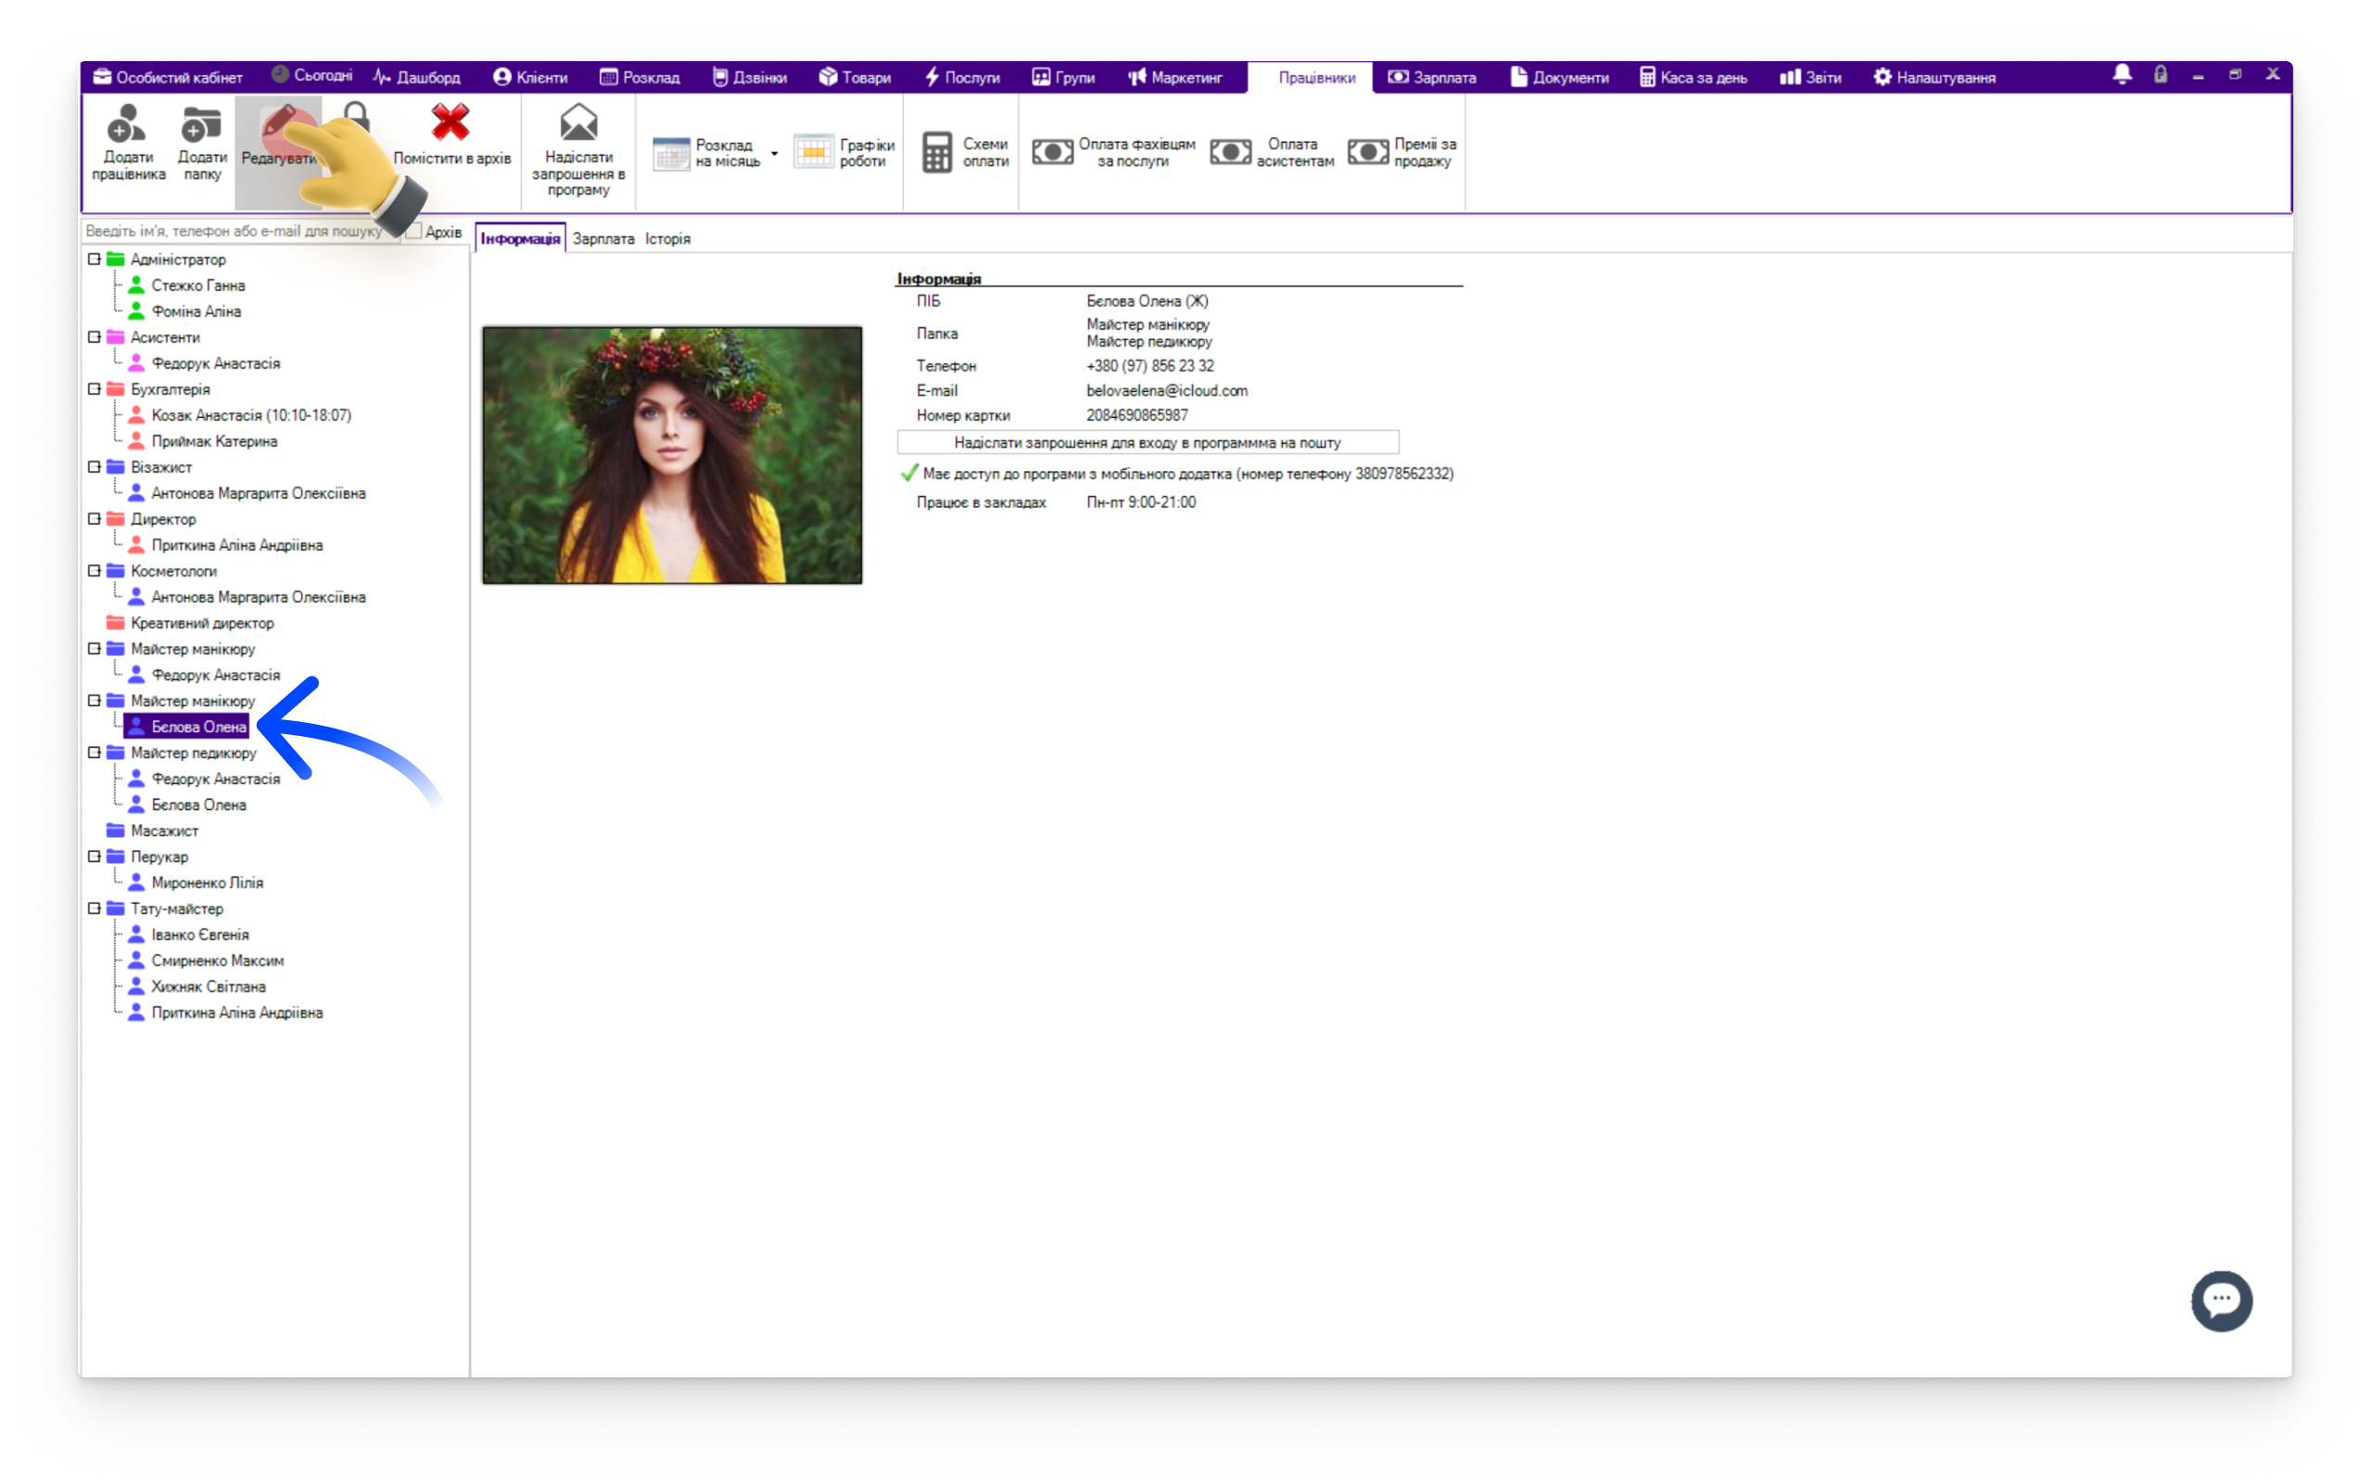This screenshot has width=2373, height=1483.
Task: Open Payment to specialists for services
Action: (1114, 153)
